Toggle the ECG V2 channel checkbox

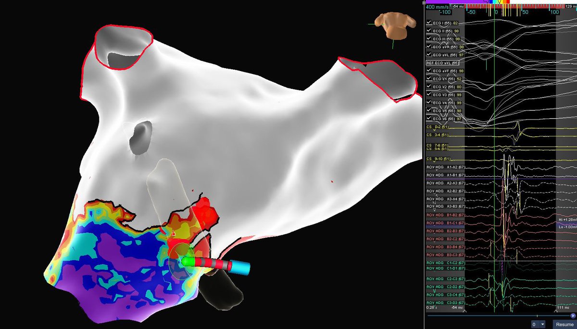click(429, 86)
